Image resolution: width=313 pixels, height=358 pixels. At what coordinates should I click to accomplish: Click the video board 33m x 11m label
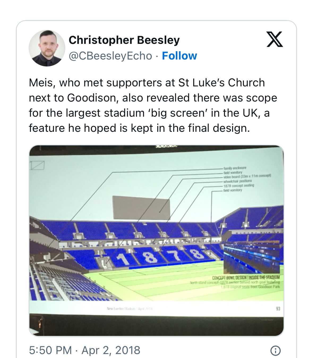(x=247, y=176)
